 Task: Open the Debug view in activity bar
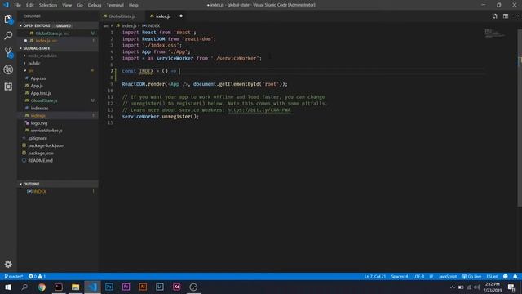(8, 69)
